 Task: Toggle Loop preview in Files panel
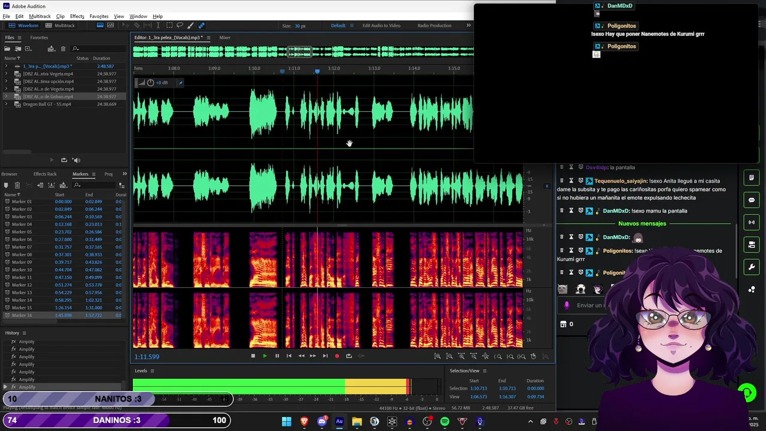click(64, 160)
